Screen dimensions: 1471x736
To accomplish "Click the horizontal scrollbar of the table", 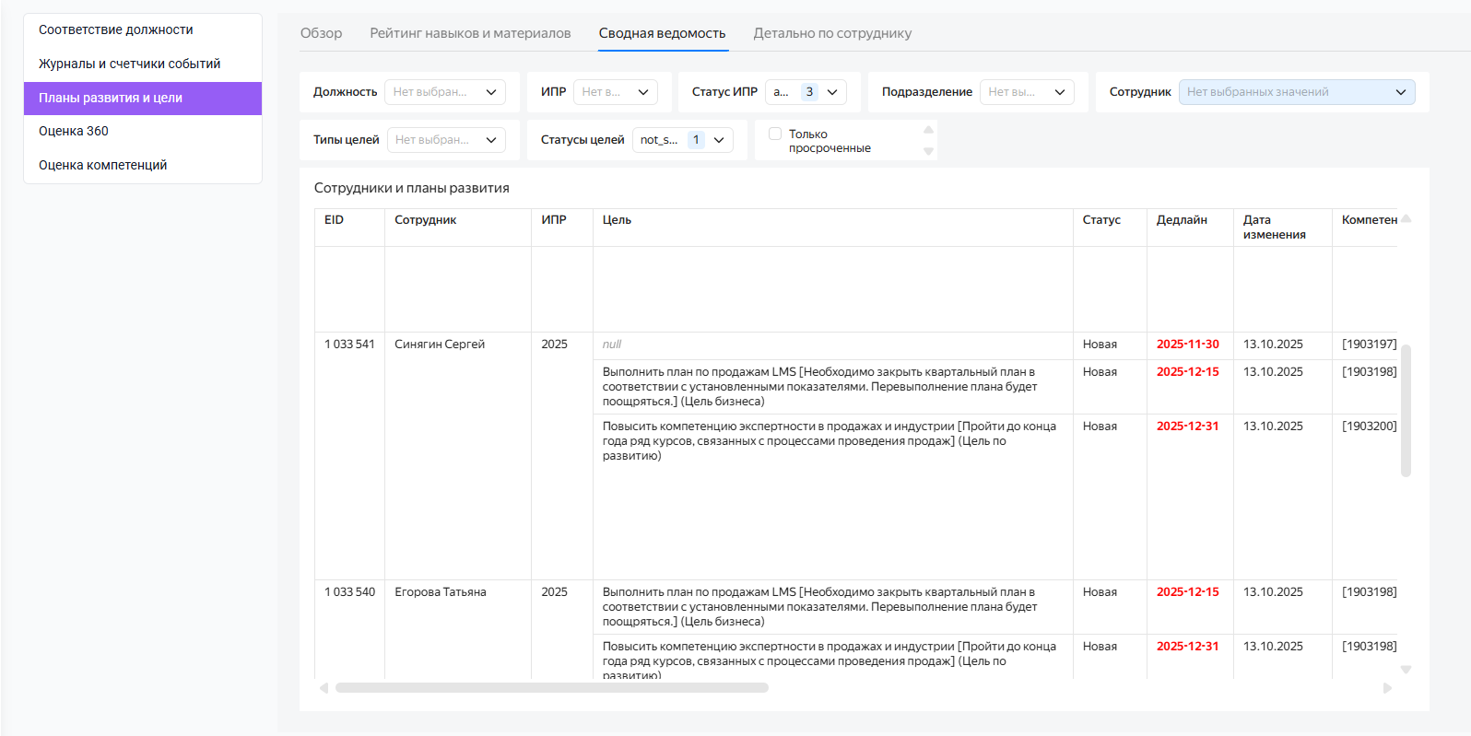I will click(551, 688).
